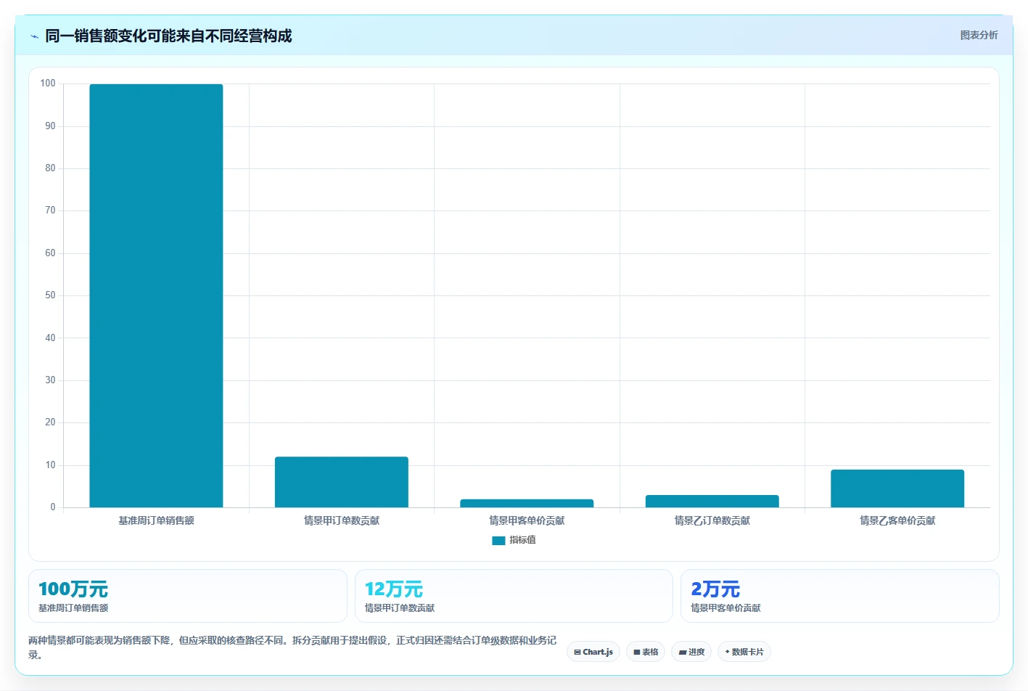Click the y-axis value 100
Screen dimensions: 1028x691
pyautogui.click(x=48, y=83)
